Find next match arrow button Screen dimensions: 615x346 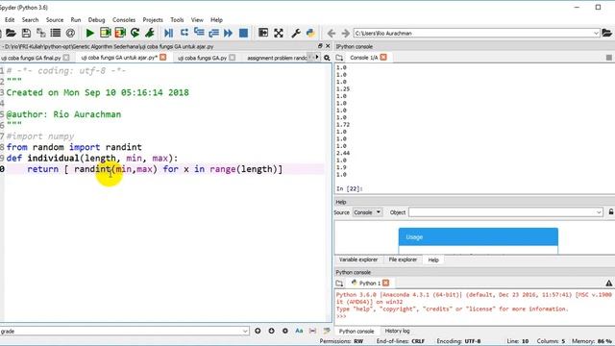(271, 331)
